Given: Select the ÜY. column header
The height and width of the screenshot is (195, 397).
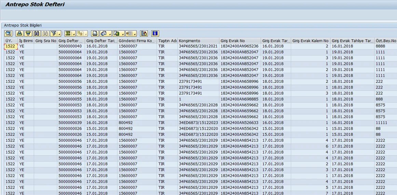Looking at the screenshot, I should pyautogui.click(x=11, y=41).
